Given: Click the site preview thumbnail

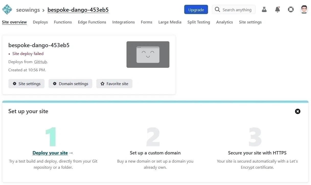Looking at the screenshot, I should coord(148,55).
